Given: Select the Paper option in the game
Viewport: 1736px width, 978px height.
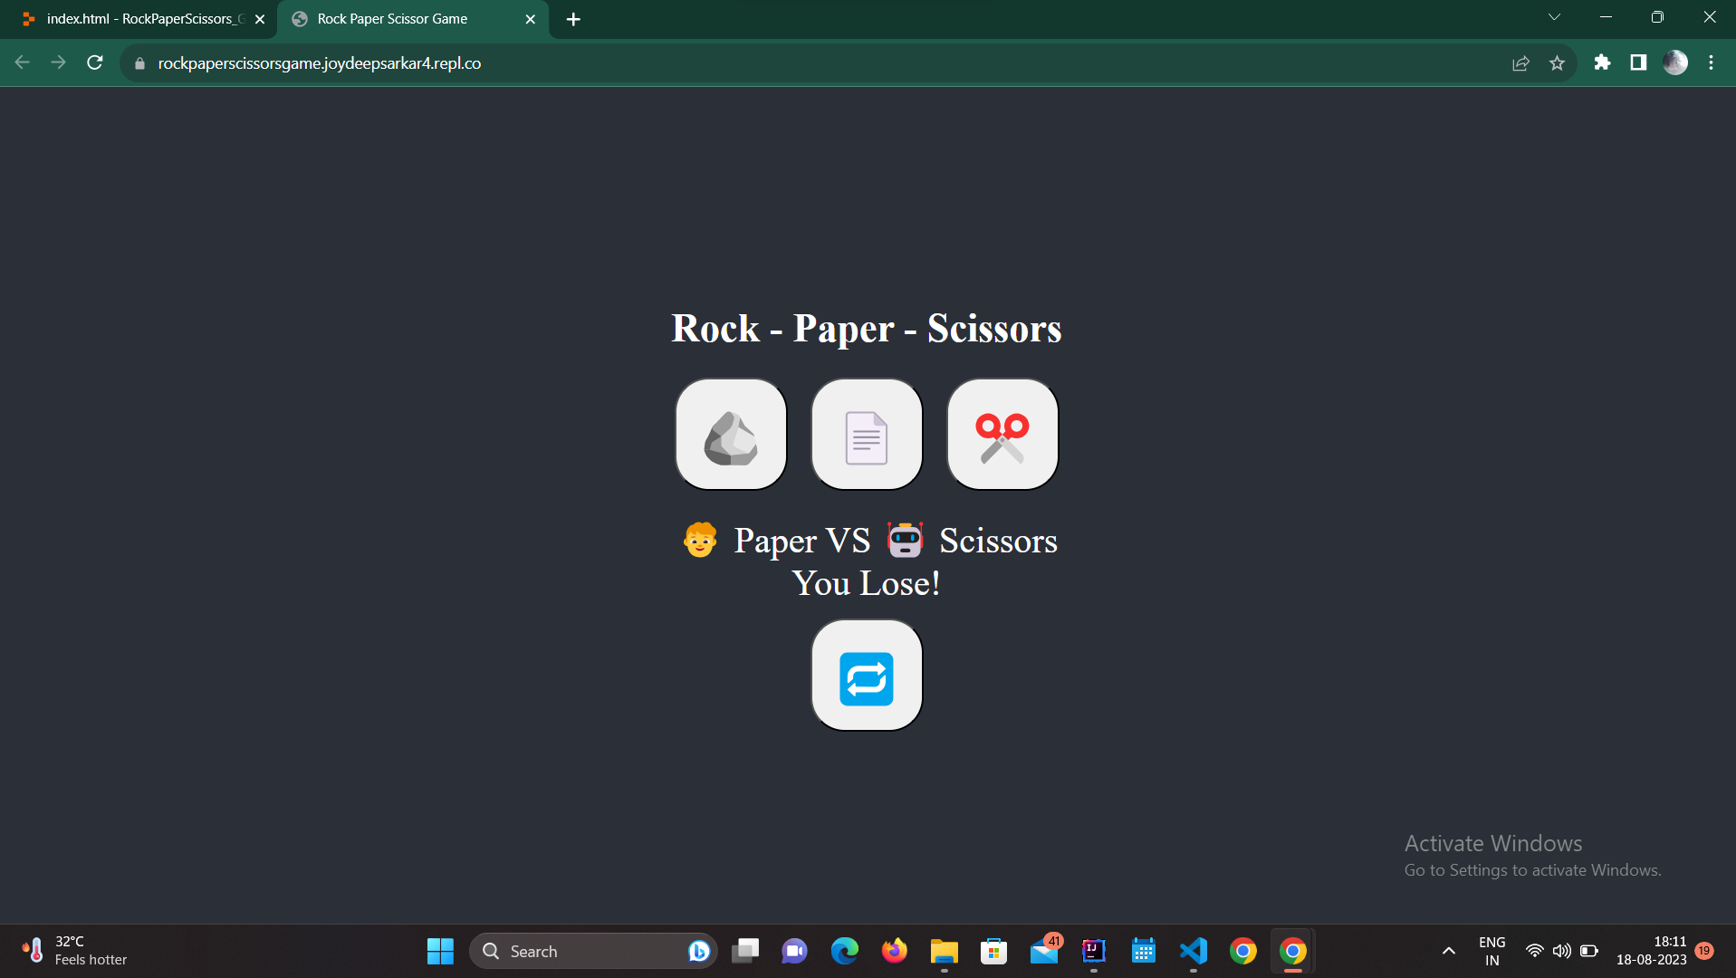Looking at the screenshot, I should pyautogui.click(x=866, y=434).
